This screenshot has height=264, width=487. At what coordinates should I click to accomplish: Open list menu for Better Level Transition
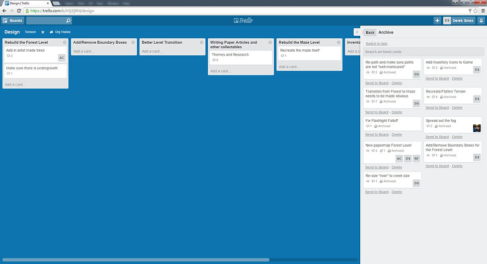[202, 42]
